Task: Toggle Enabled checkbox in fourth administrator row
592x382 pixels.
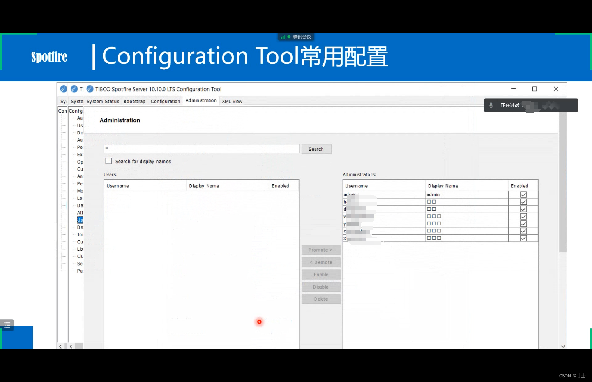Action: 523,217
